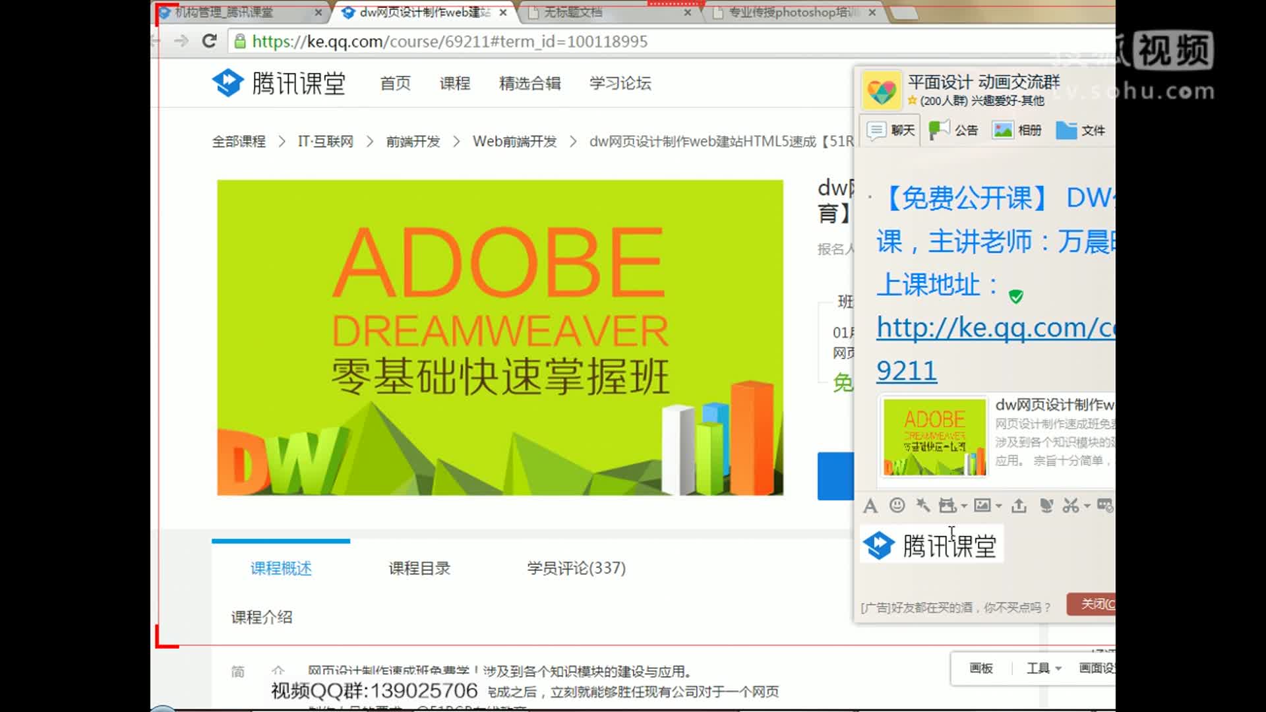
Task: Select the 课程概述 course tab
Action: pyautogui.click(x=281, y=568)
